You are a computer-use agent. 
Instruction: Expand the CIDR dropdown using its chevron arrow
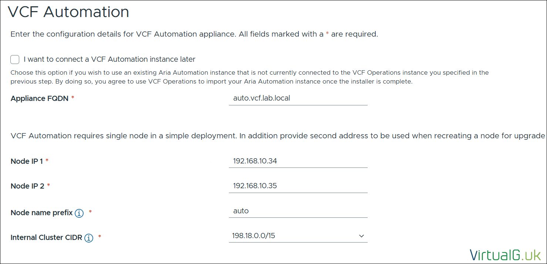(x=361, y=236)
